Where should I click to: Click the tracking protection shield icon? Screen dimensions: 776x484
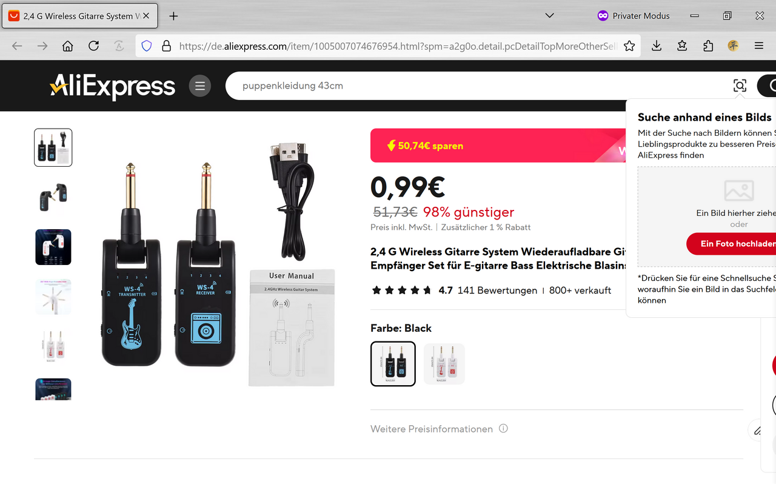coord(146,46)
